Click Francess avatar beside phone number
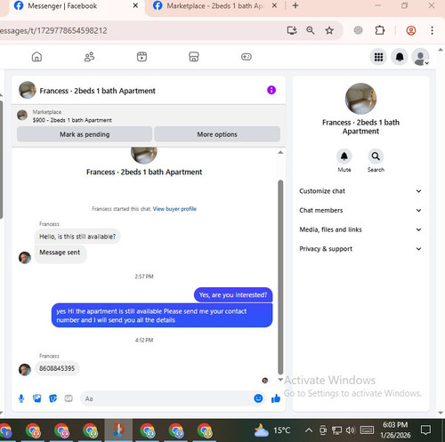The image size is (445, 442). 25,370
